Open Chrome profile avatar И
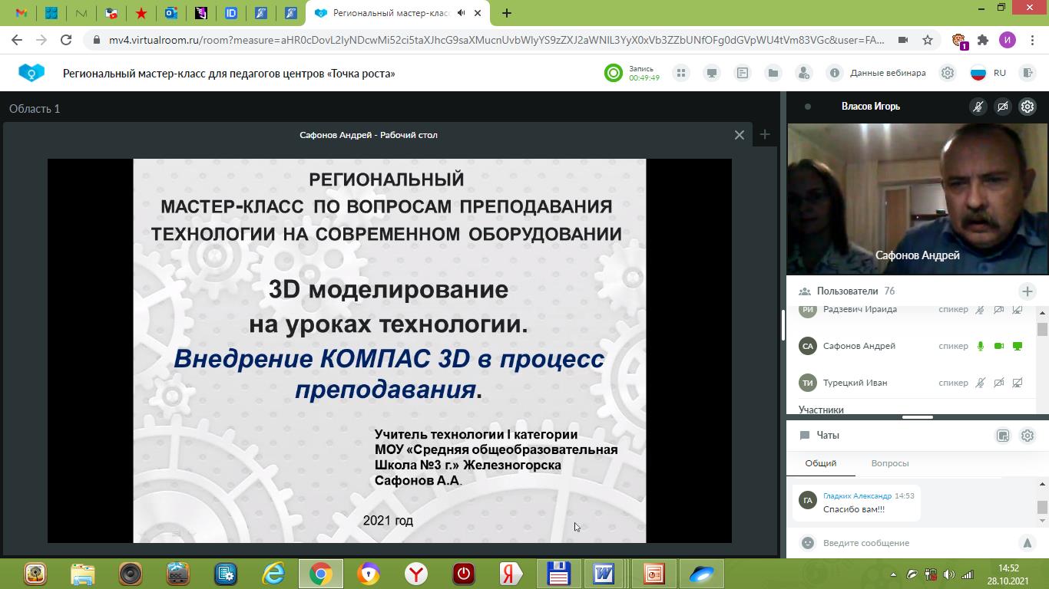 click(x=1008, y=40)
